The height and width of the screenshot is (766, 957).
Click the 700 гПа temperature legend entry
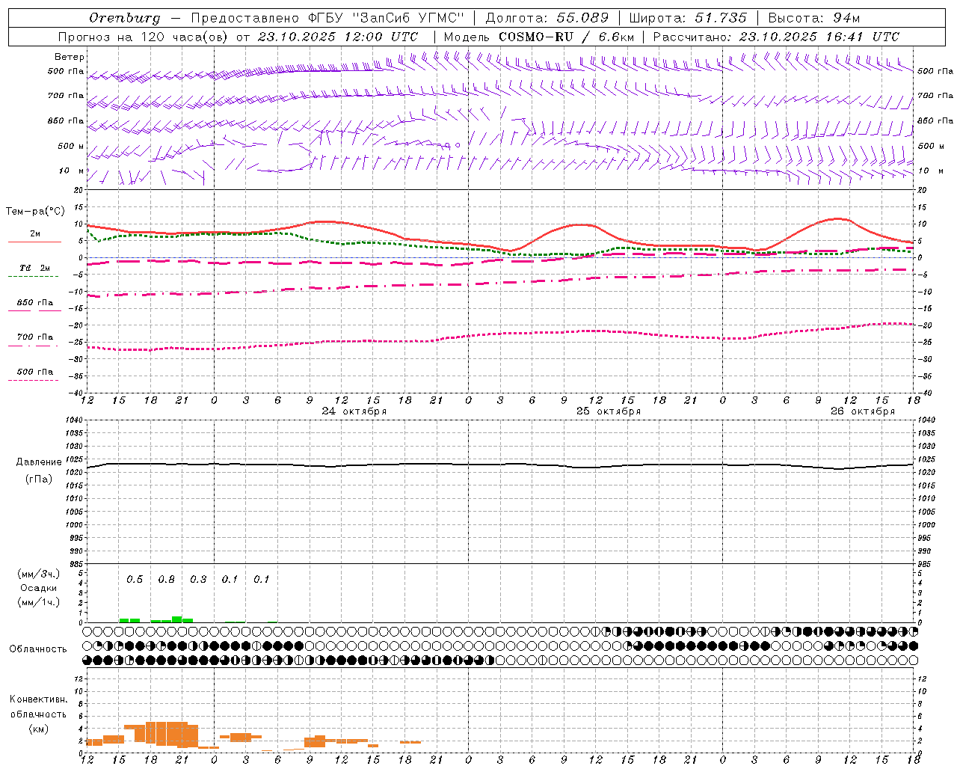[35, 337]
